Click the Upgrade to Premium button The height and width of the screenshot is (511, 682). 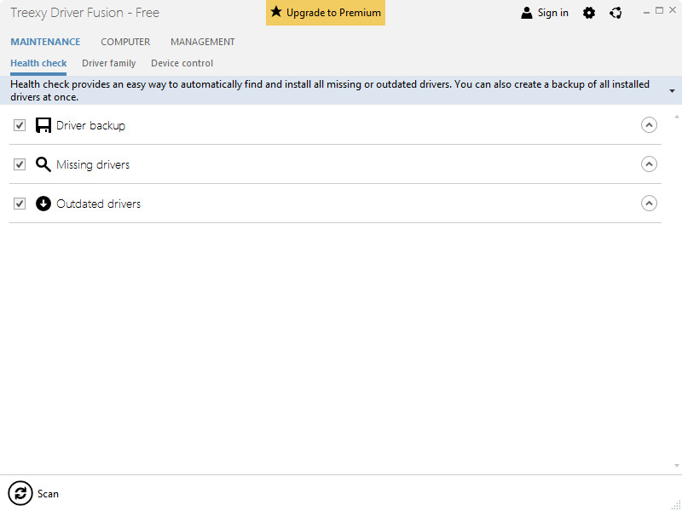point(326,13)
